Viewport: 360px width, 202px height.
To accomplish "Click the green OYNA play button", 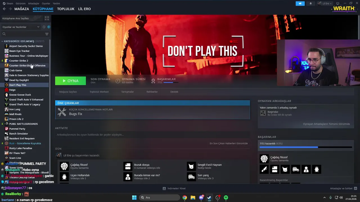I will [70, 81].
